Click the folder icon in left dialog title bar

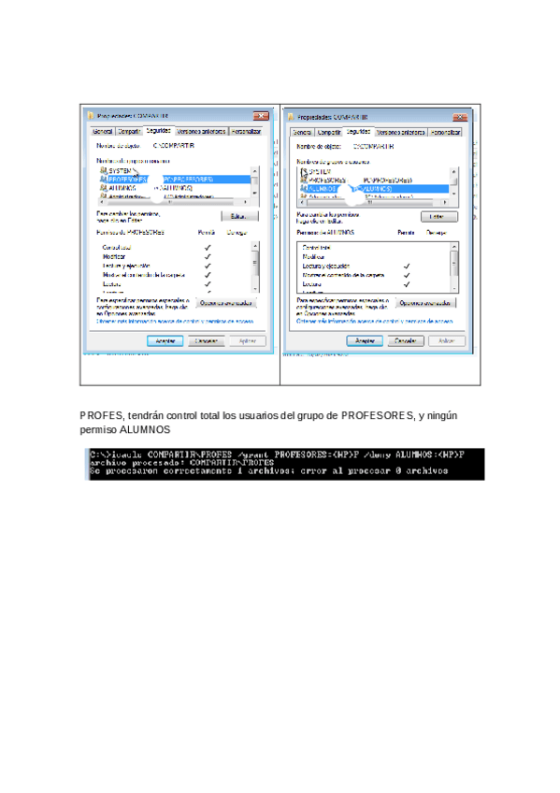91,115
